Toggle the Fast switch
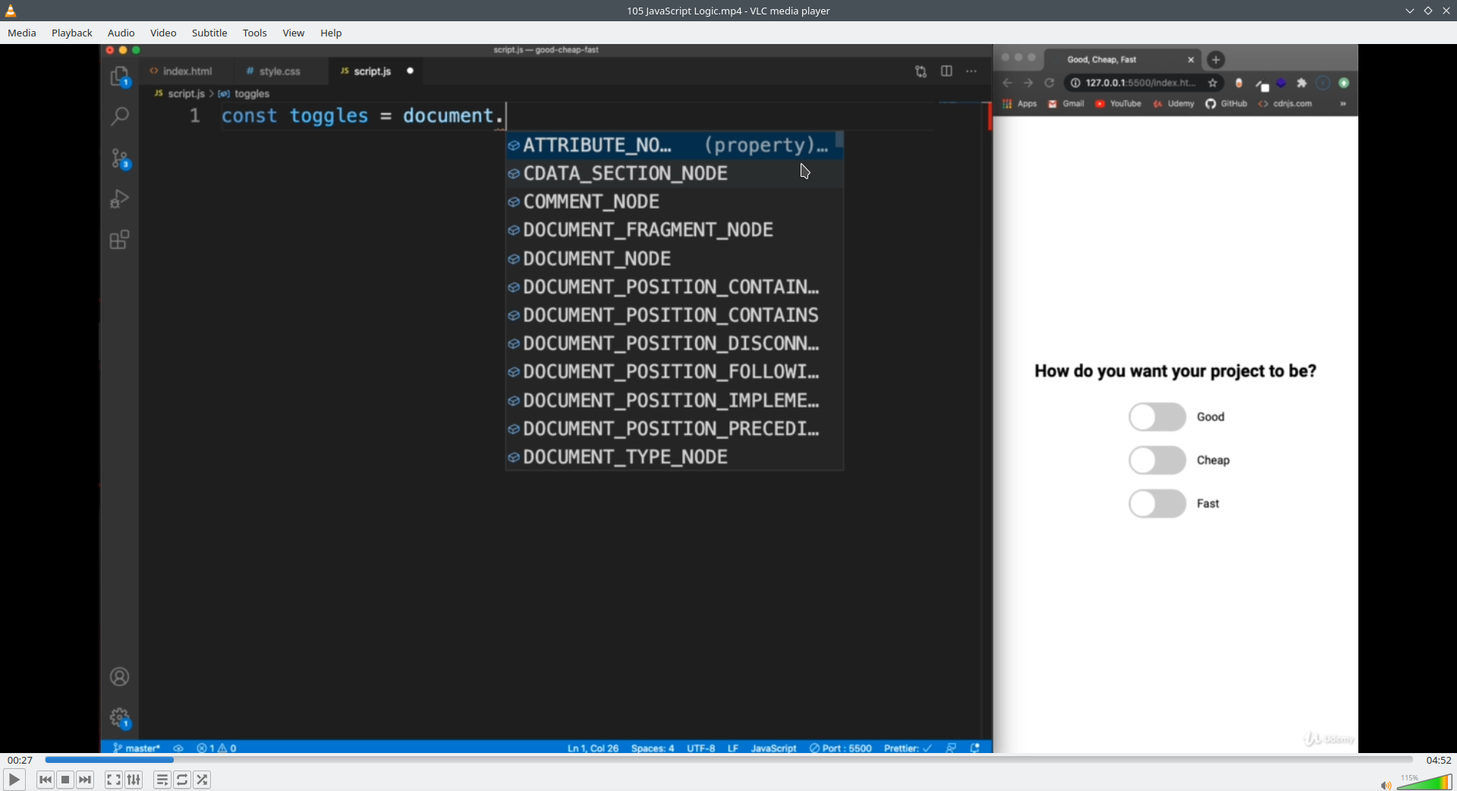Viewport: 1457px width, 791px height. click(x=1157, y=503)
